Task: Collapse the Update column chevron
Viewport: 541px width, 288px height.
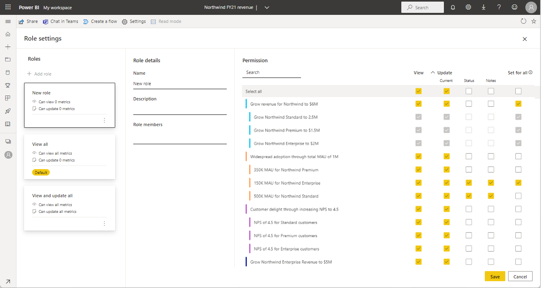Action: (x=433, y=73)
